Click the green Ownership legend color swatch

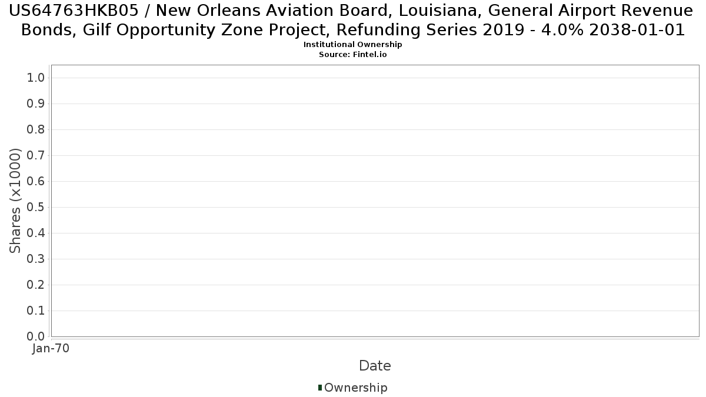(320, 388)
